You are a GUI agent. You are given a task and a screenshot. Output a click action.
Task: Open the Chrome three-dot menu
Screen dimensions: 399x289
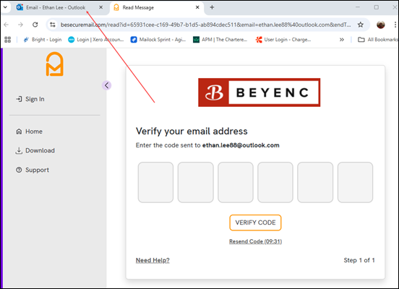pos(395,25)
